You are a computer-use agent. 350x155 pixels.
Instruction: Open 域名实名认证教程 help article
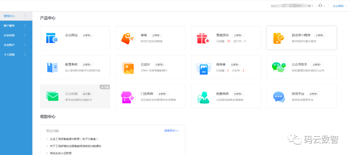click(x=61, y=153)
